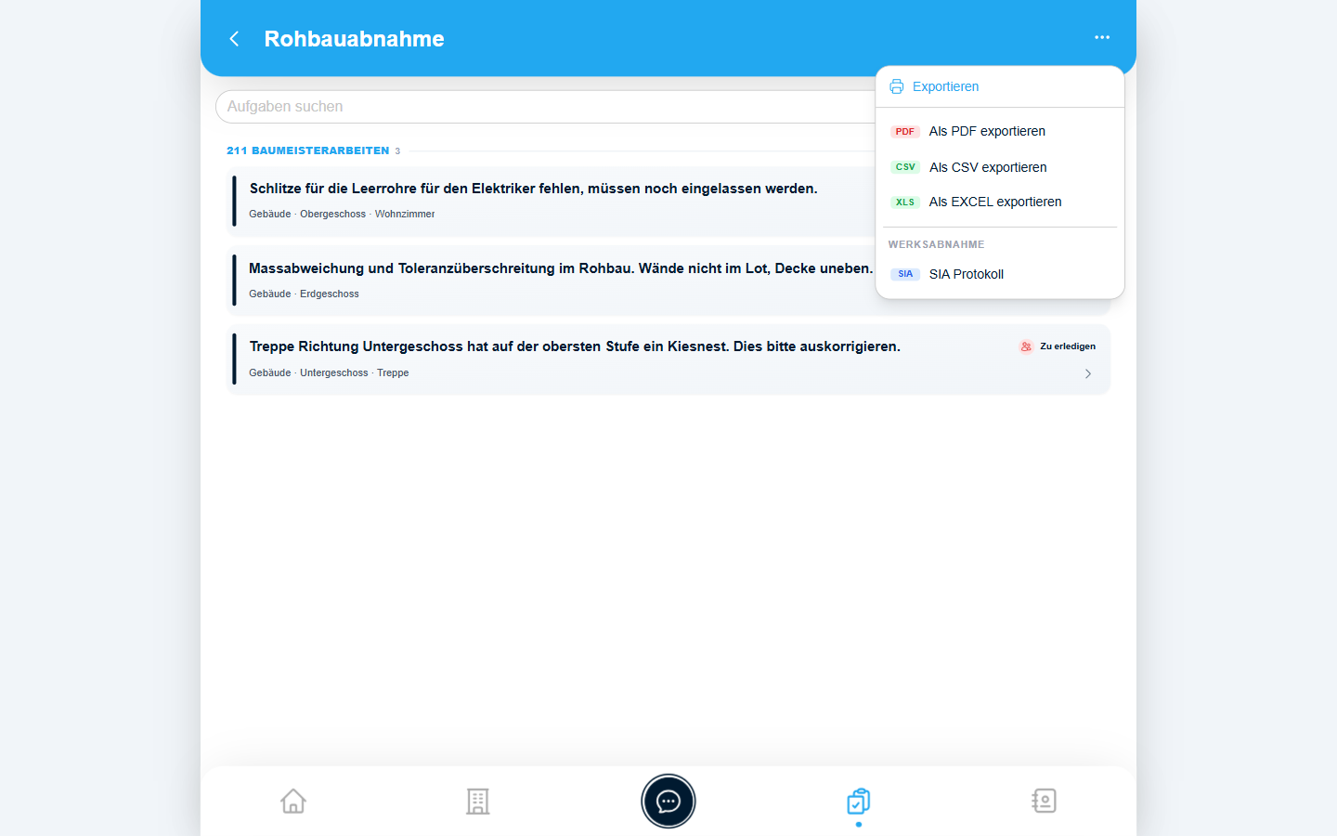Open the contacts book tab icon

click(1044, 801)
